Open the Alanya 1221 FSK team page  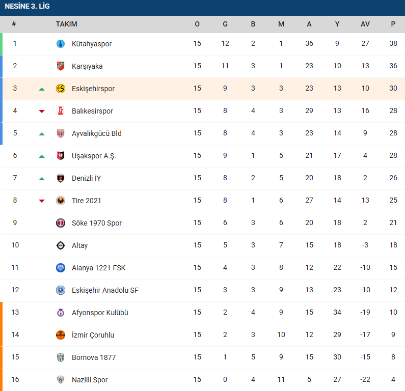pos(98,268)
